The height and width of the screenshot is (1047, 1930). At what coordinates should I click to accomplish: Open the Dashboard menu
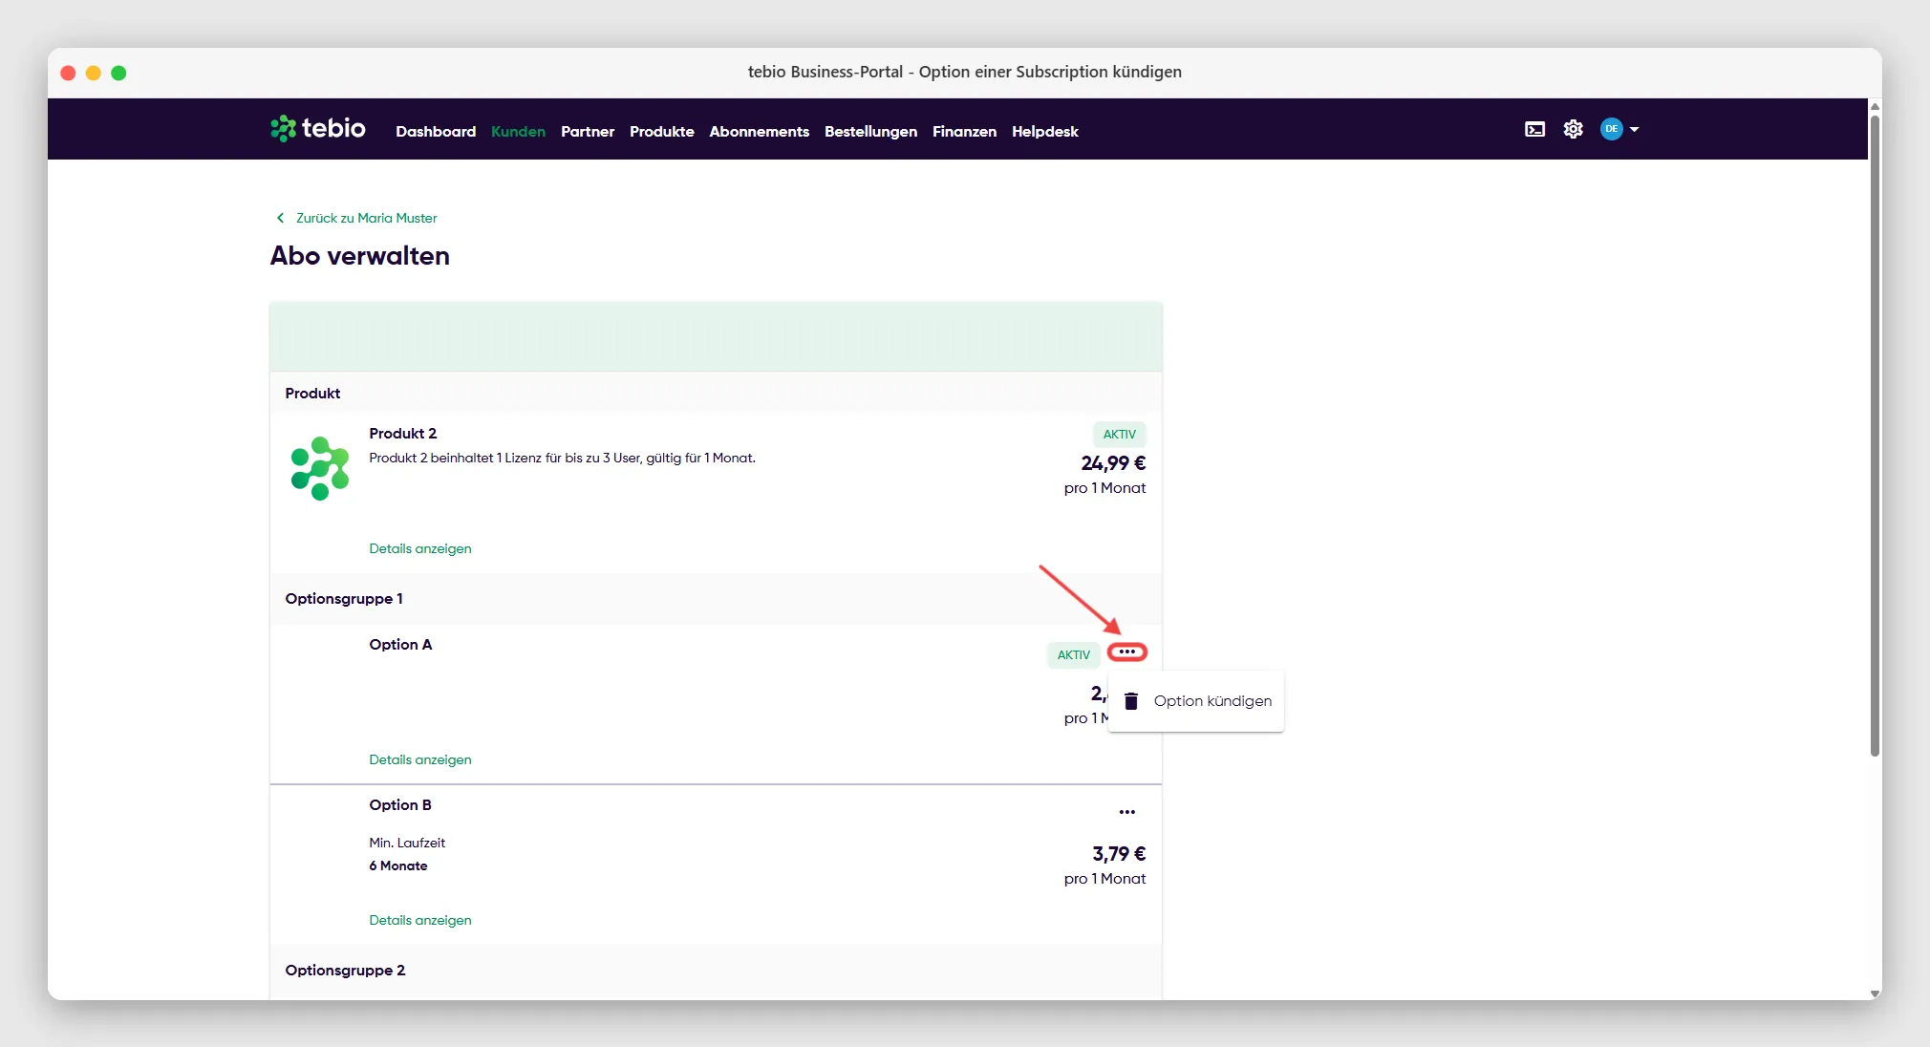[x=436, y=131]
